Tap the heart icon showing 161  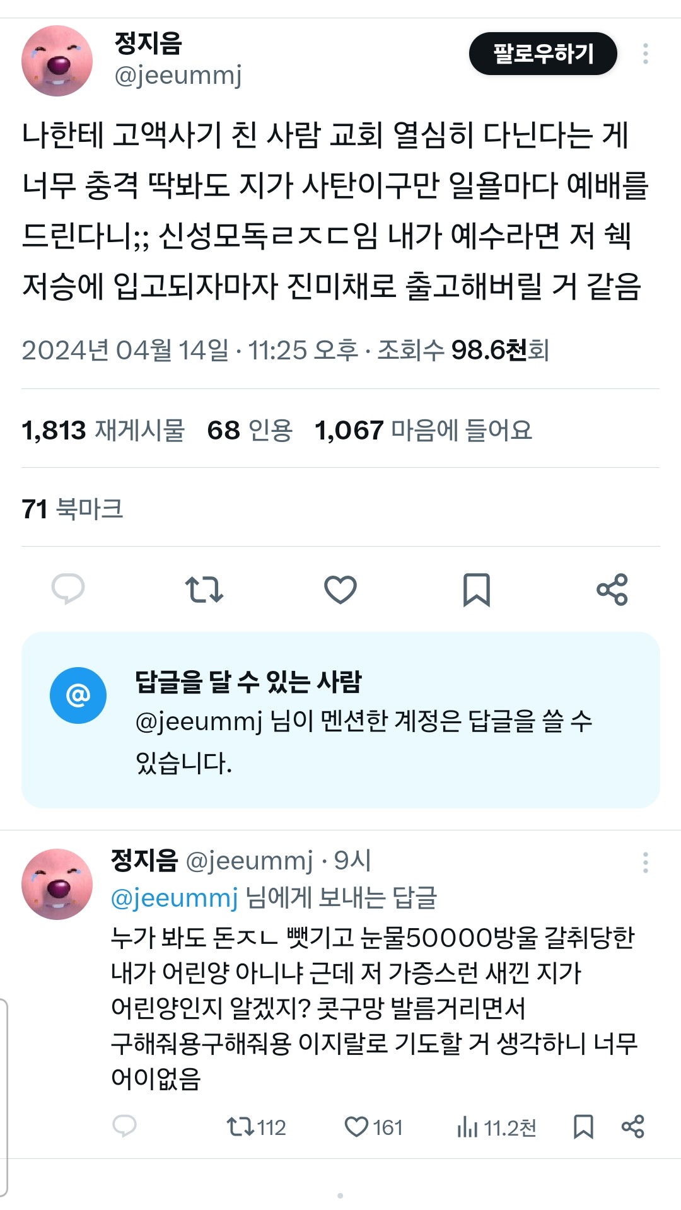click(373, 1127)
